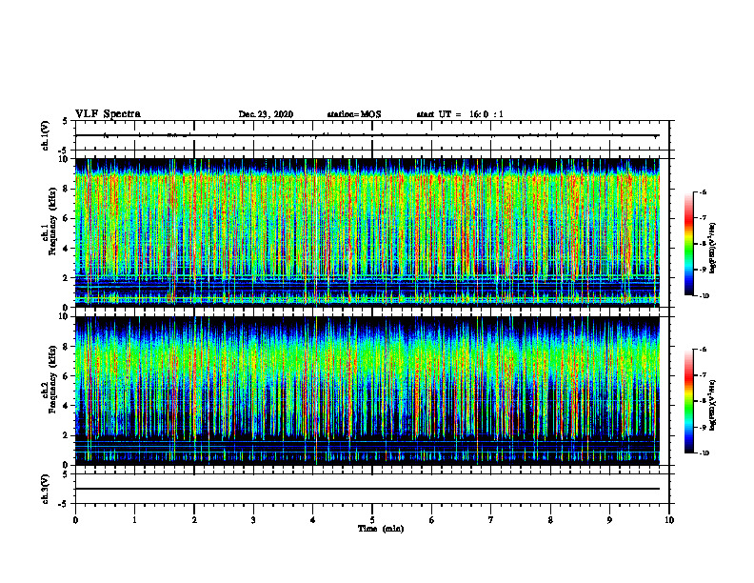
Task: Click time axis tick label "5"
Action: tap(372, 520)
